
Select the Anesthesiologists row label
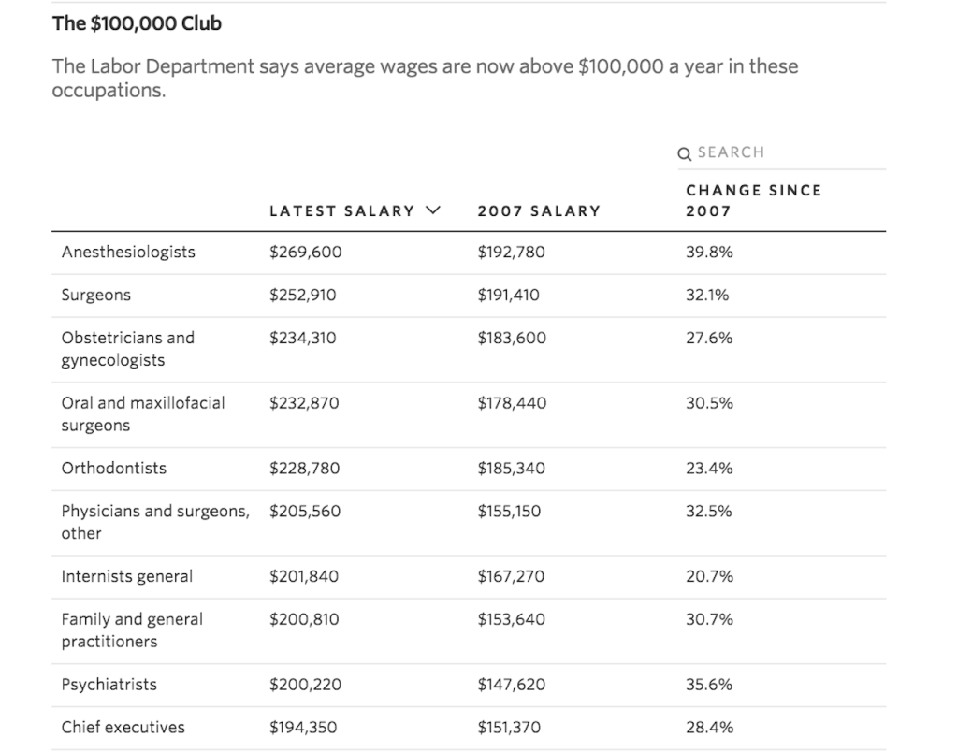point(128,253)
